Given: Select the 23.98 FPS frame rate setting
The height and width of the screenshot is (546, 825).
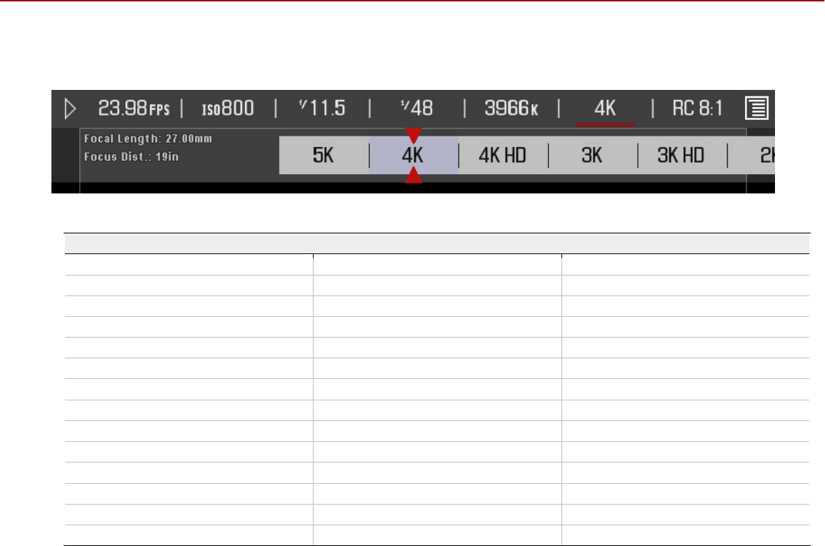Looking at the screenshot, I should 134,108.
